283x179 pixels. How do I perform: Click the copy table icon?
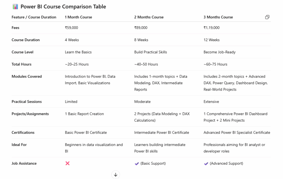(x=267, y=17)
